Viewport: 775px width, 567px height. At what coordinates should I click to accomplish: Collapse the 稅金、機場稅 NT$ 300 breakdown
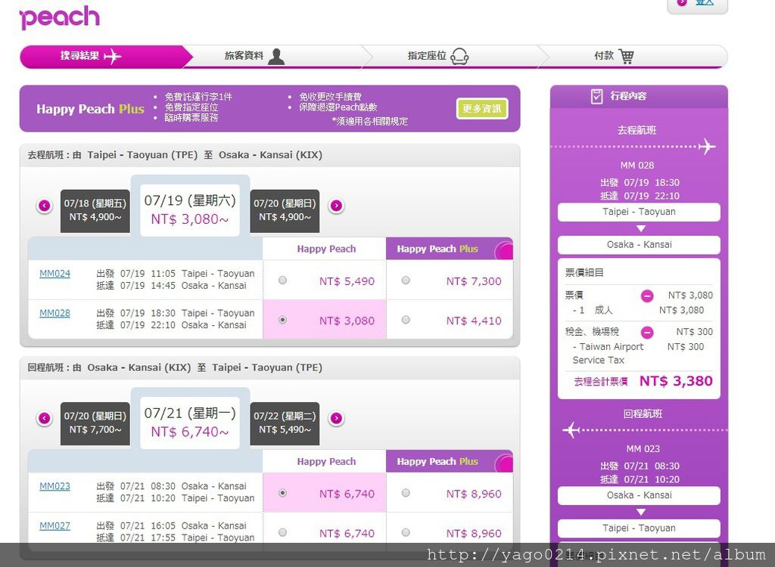[x=647, y=333]
